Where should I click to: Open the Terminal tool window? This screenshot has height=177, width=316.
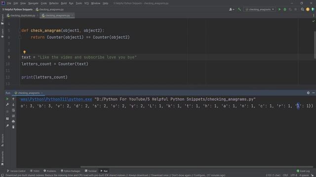pos(91,171)
